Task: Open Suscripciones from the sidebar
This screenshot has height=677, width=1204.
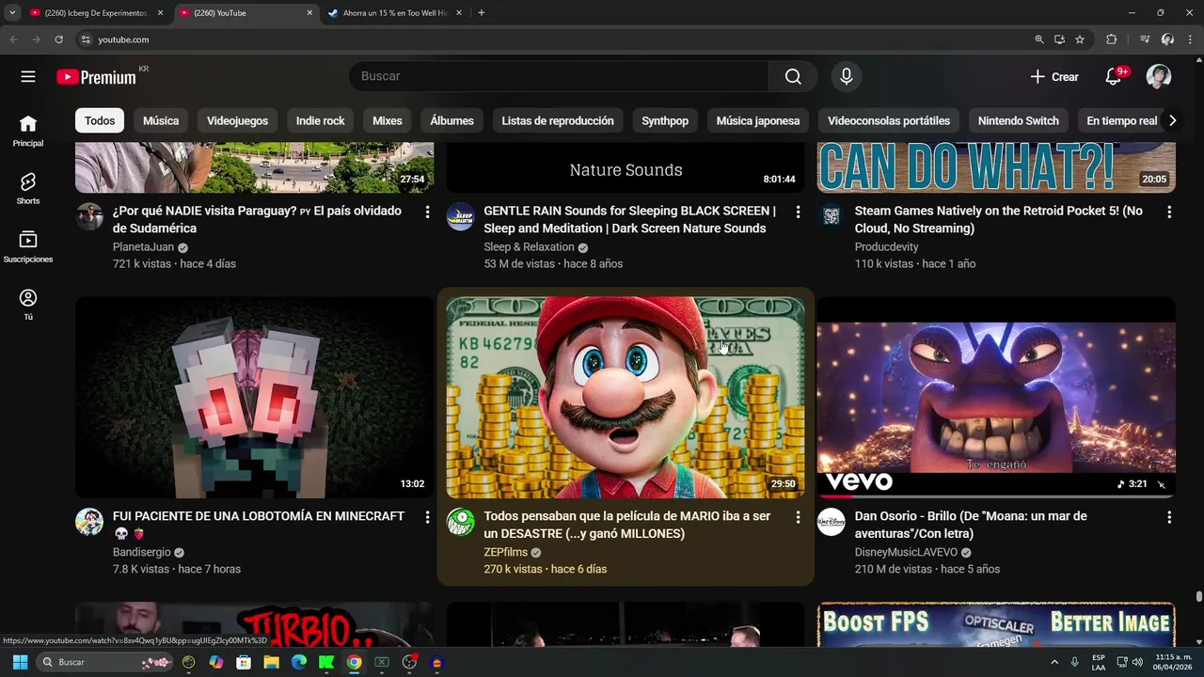Action: (28, 247)
